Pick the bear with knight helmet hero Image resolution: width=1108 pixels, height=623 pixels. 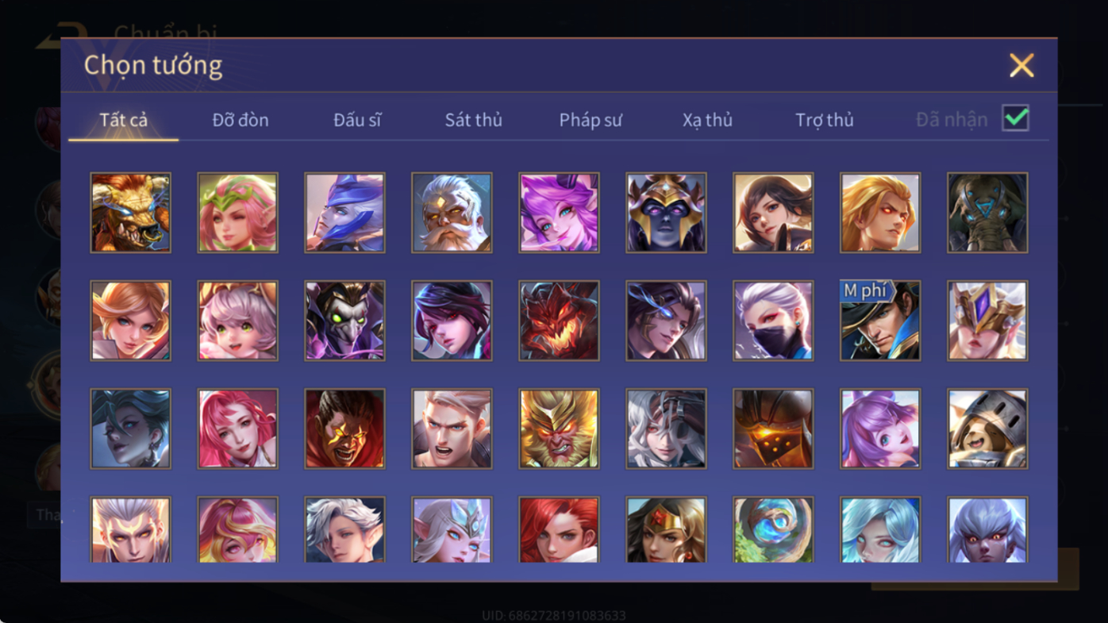[x=987, y=429]
